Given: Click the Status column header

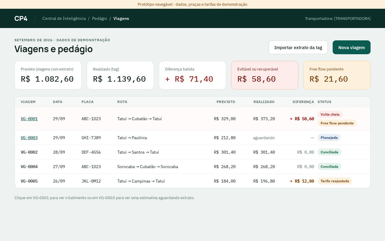Looking at the screenshot, I should point(325,102).
